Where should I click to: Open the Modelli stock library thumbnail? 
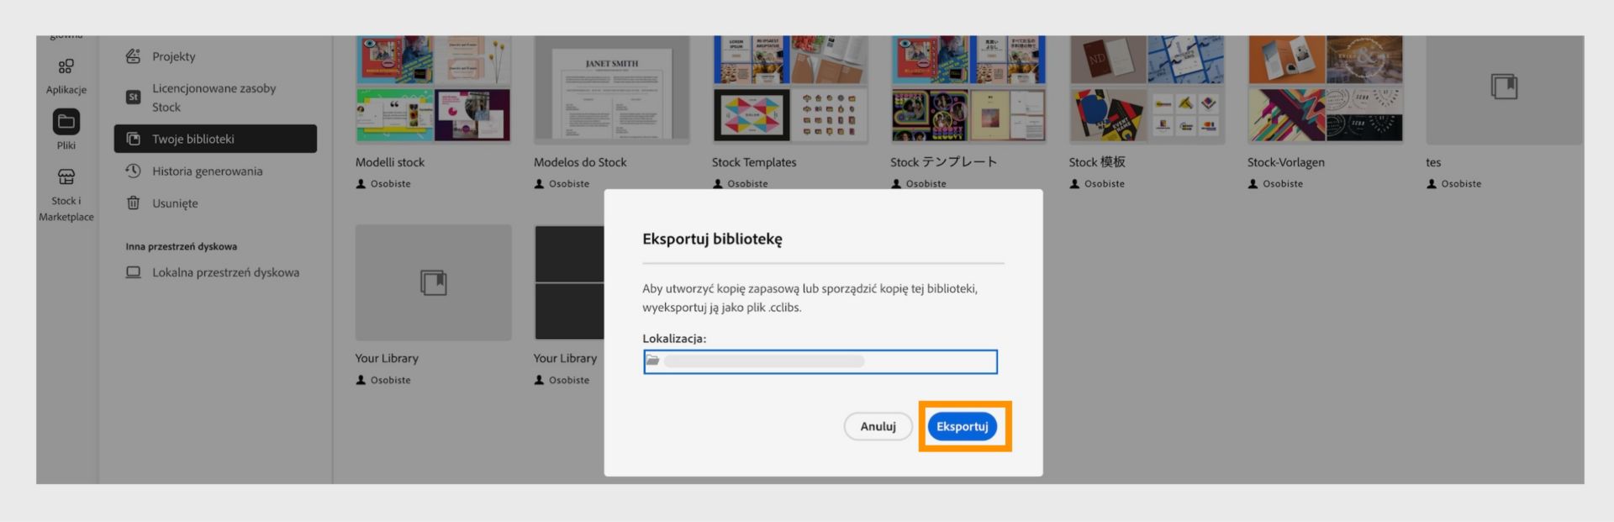click(433, 89)
